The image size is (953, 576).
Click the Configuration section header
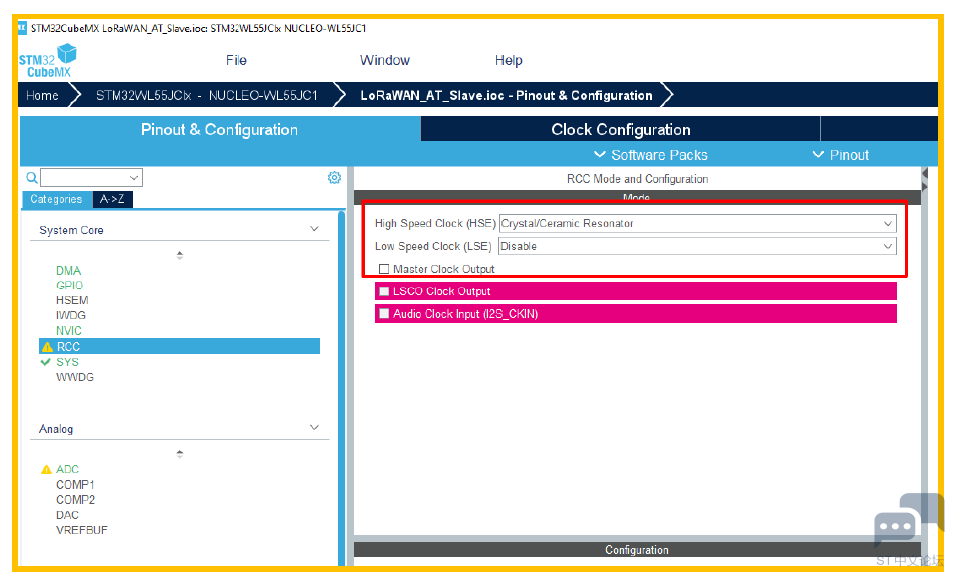(x=637, y=550)
